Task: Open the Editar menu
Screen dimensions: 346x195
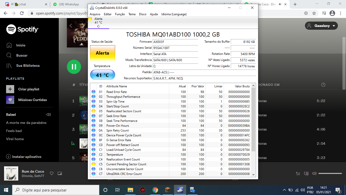Action: 108,14
